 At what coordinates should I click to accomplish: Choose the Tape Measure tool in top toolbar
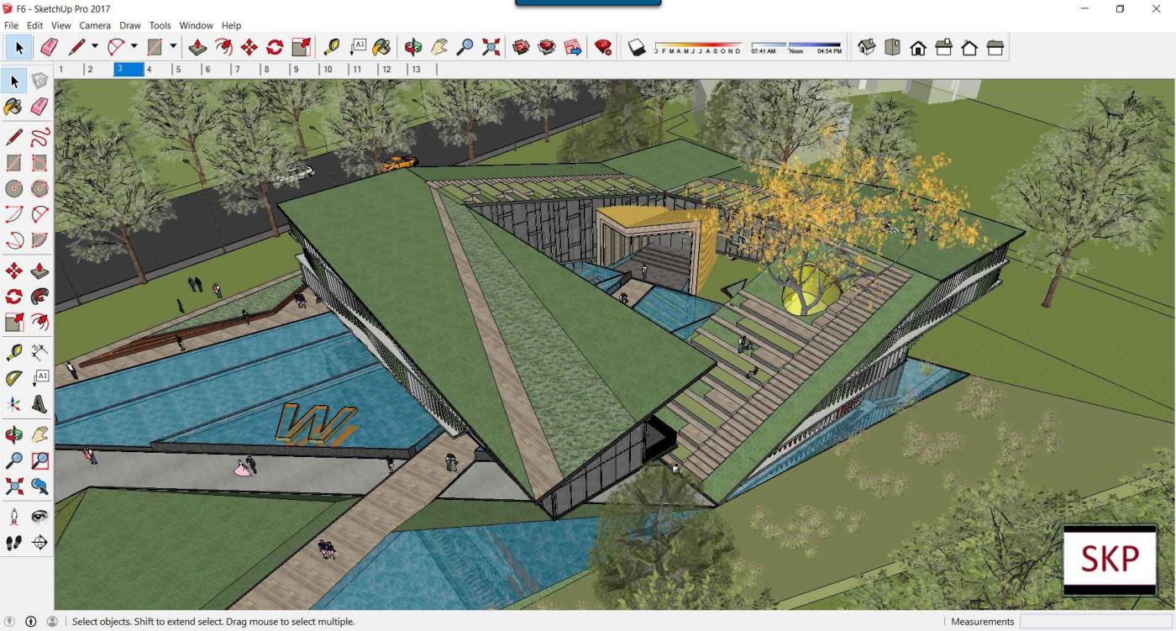coord(331,47)
